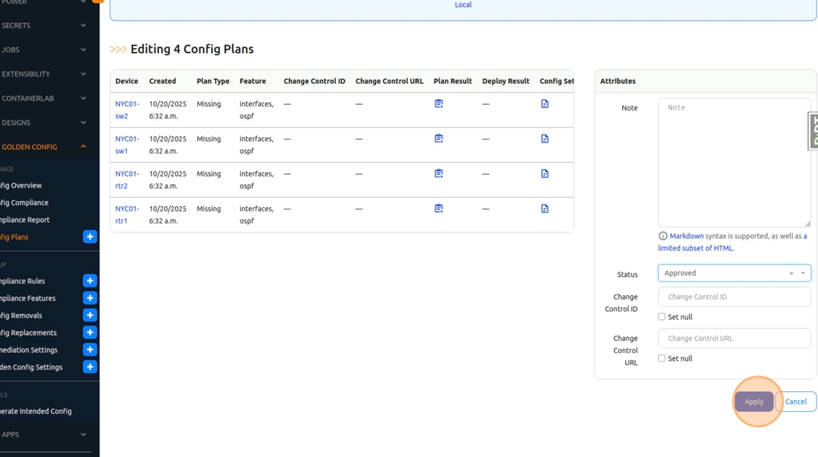Click plus icon beside Golden Config Settings

90,367
